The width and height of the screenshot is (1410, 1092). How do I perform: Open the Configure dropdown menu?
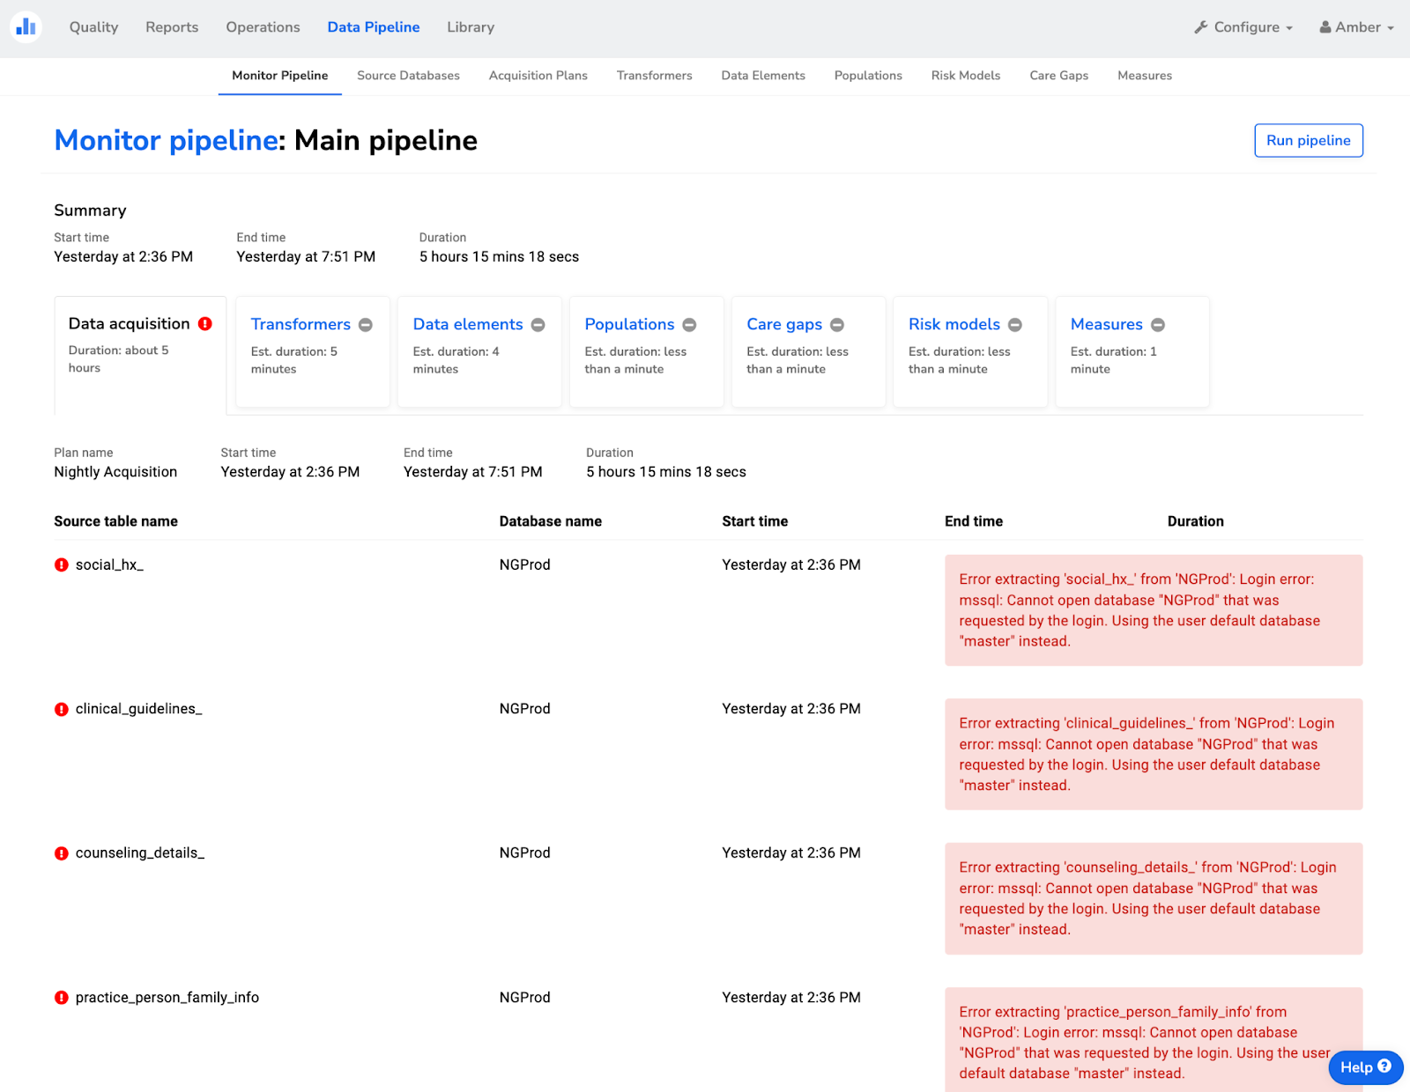pos(1243,27)
